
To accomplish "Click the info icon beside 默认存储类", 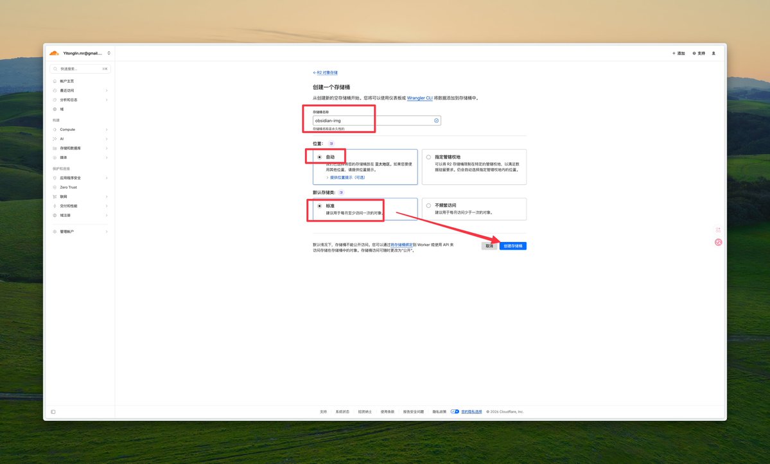I will (341, 193).
